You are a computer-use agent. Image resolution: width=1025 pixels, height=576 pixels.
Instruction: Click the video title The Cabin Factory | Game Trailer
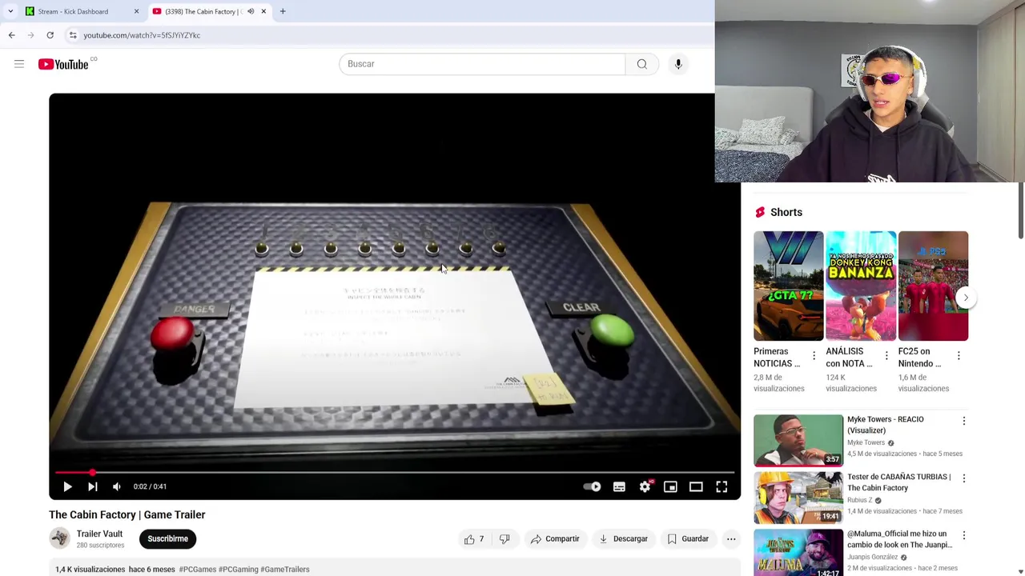[127, 514]
